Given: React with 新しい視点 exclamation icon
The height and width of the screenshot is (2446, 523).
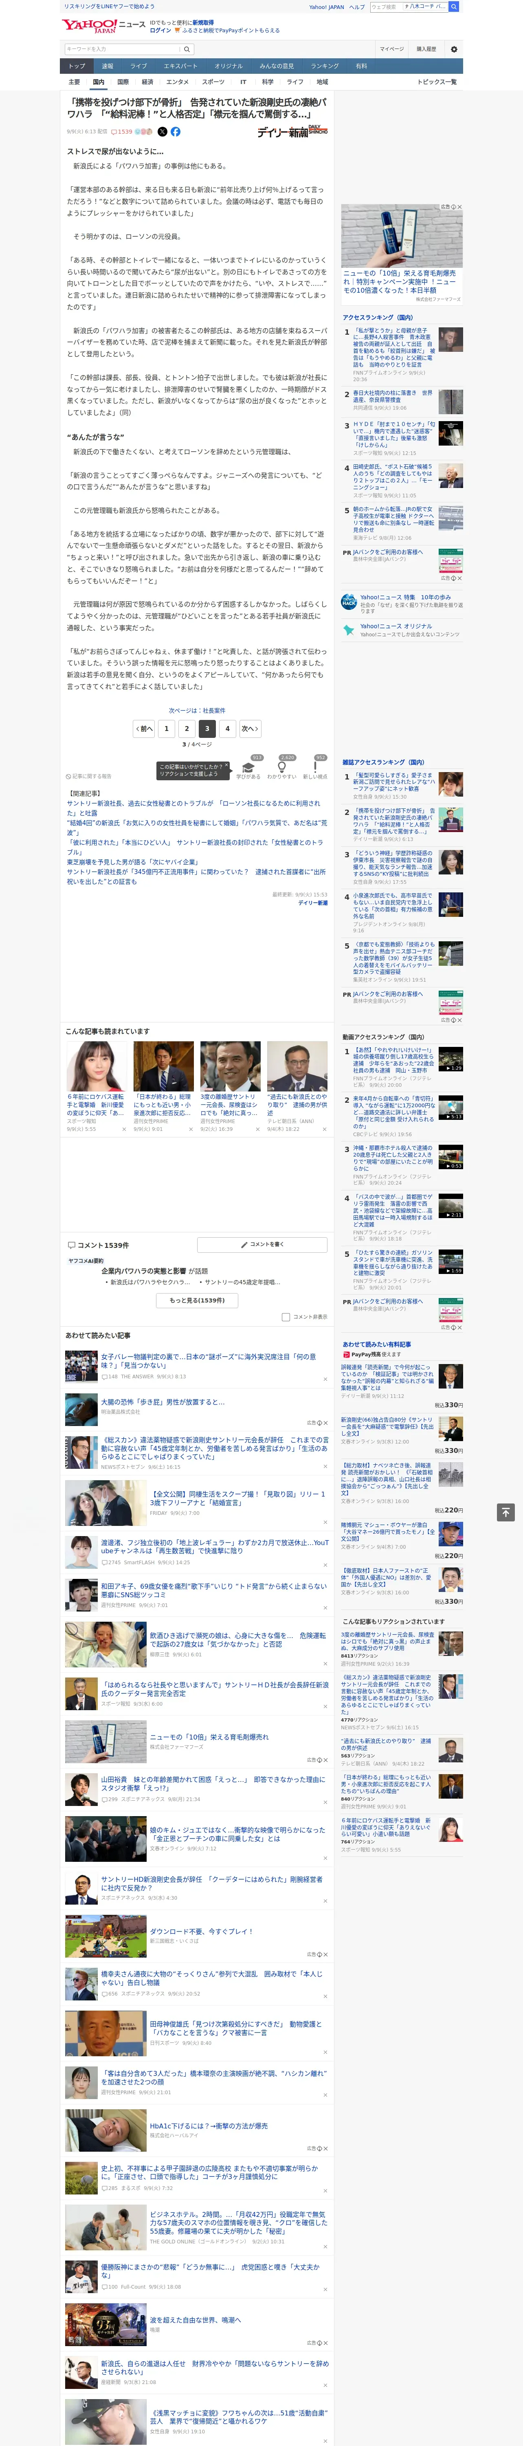Looking at the screenshot, I should click(x=315, y=766).
